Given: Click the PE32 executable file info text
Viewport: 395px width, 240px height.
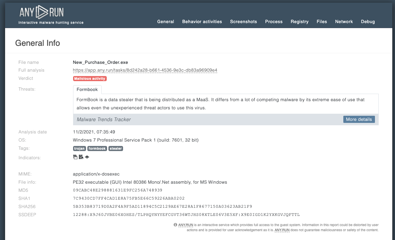Looking at the screenshot, I should click(x=150, y=182).
